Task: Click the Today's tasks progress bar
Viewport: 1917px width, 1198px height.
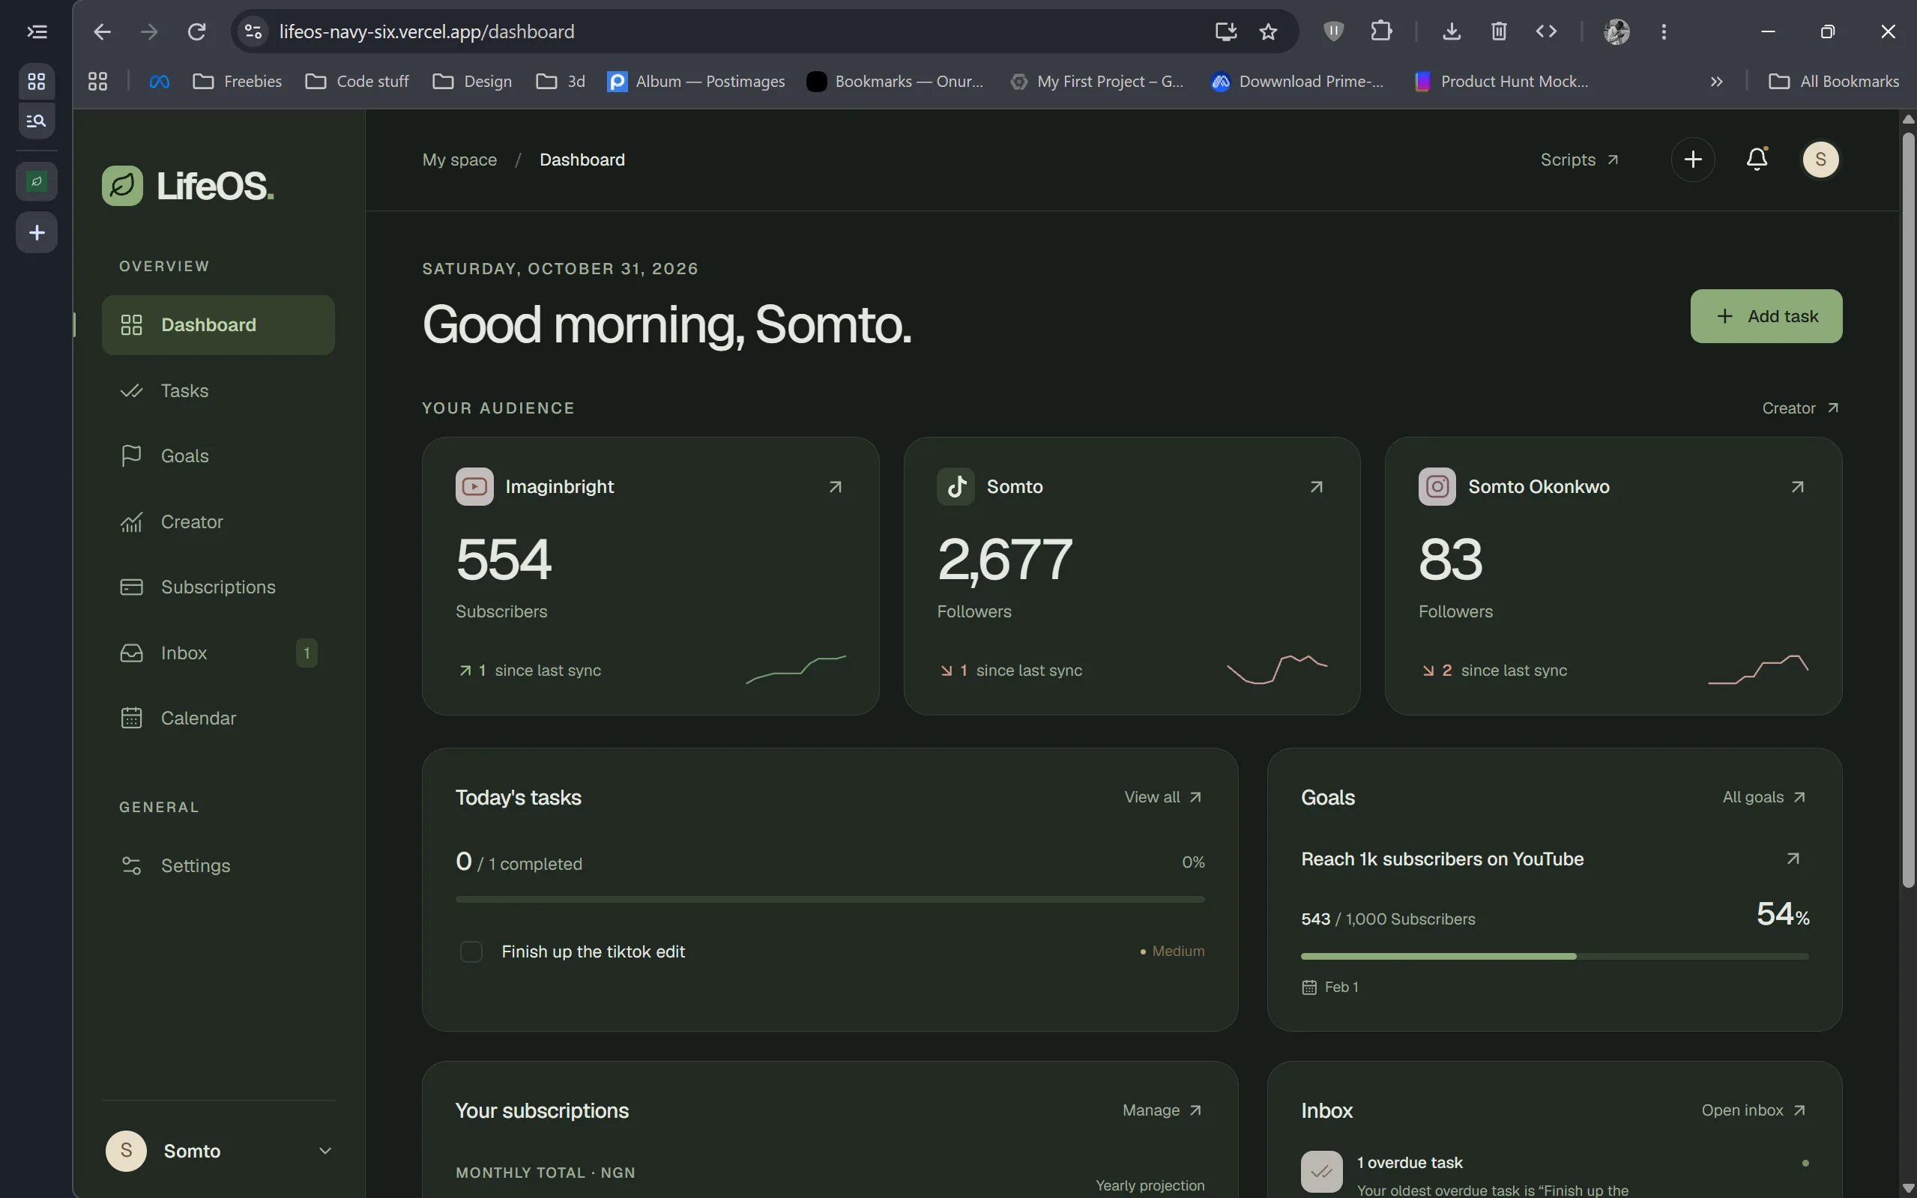Action: point(830,899)
